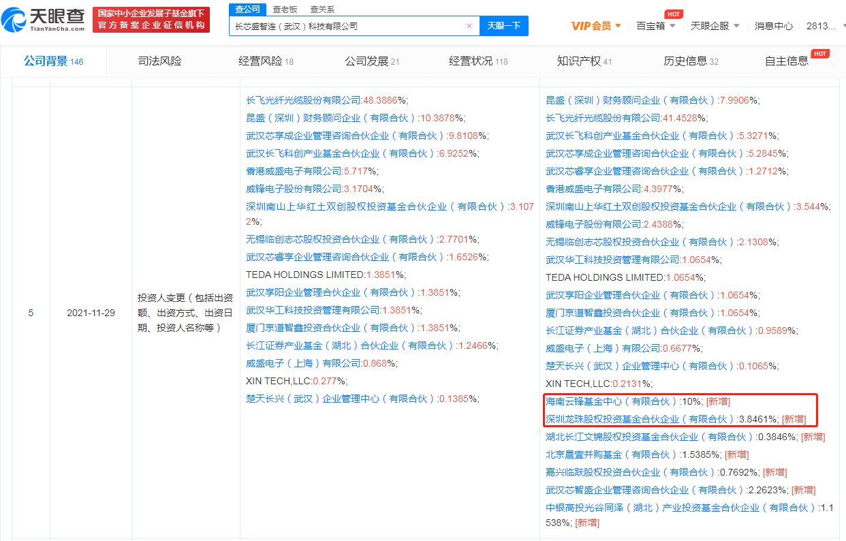Image resolution: width=846 pixels, height=541 pixels.
Task: Select the 自主信息 tab
Action: pos(787,61)
